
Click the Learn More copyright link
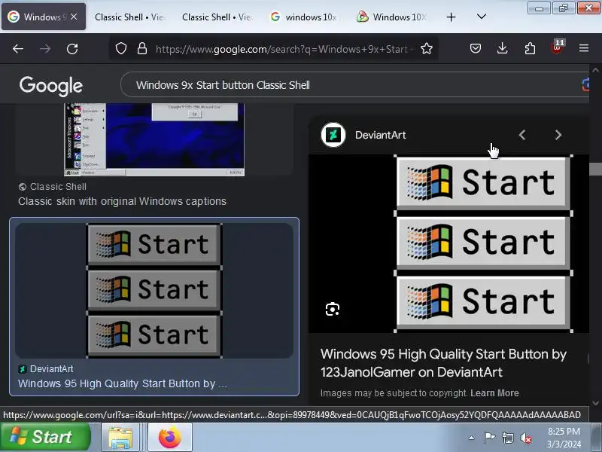coord(494,392)
